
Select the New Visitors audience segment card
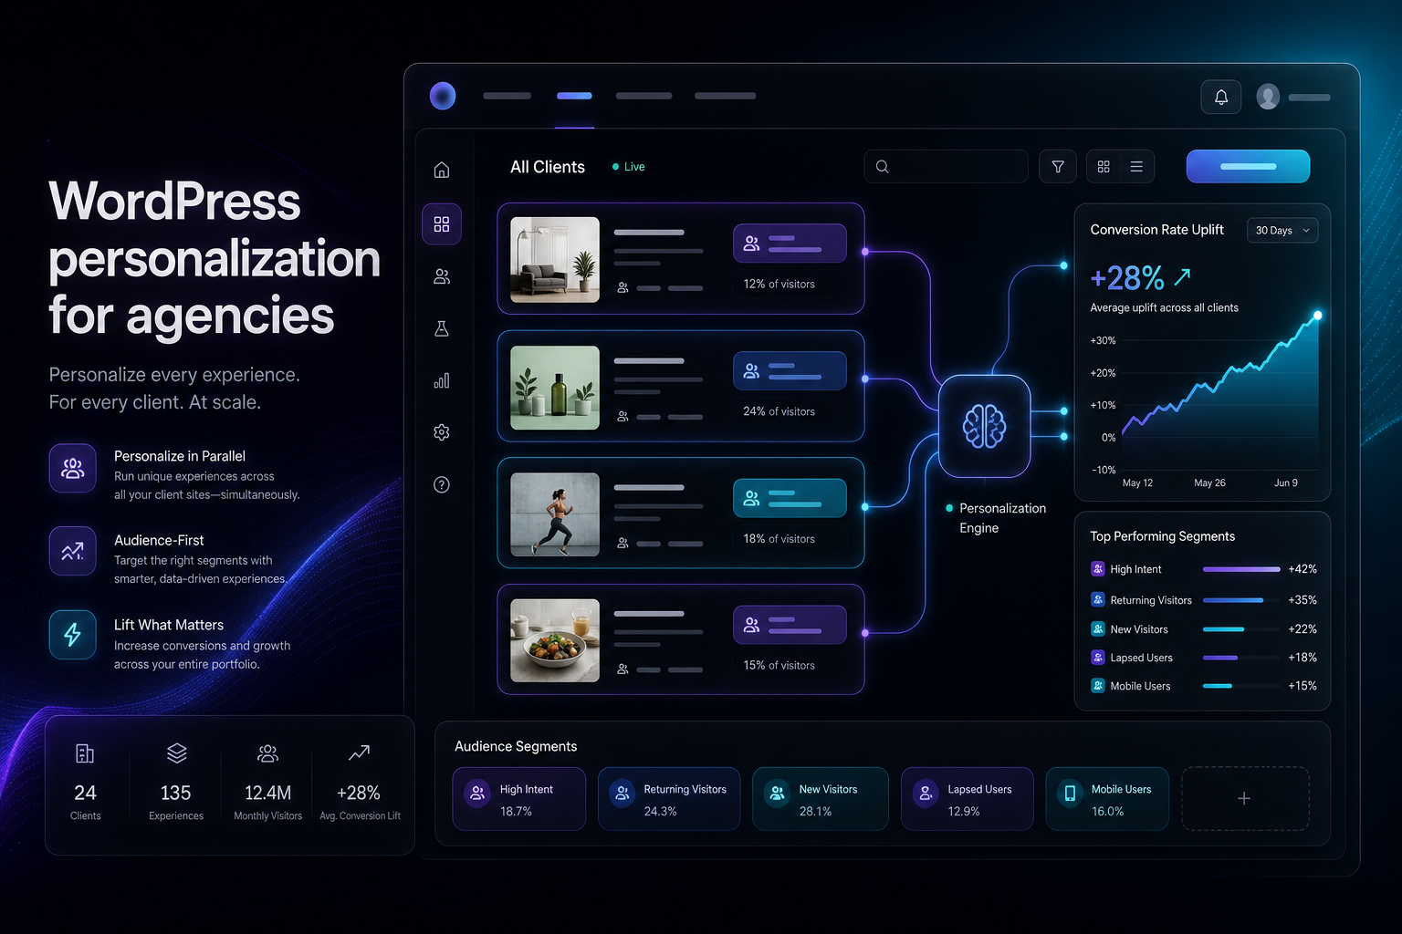820,799
